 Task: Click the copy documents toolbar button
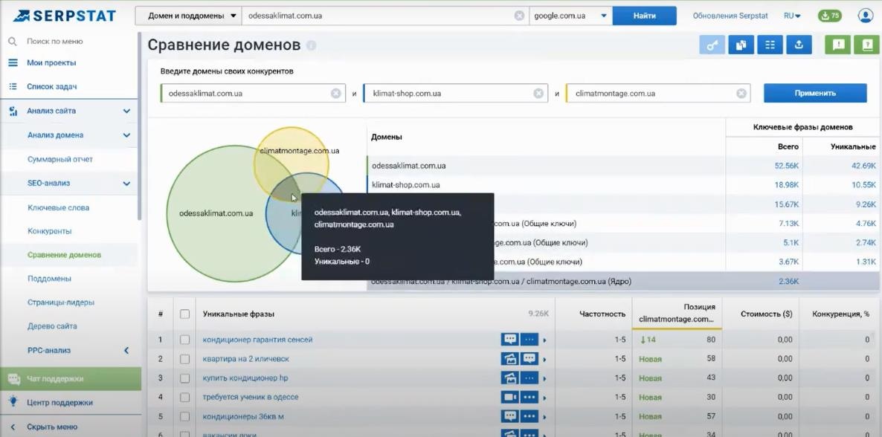(741, 45)
